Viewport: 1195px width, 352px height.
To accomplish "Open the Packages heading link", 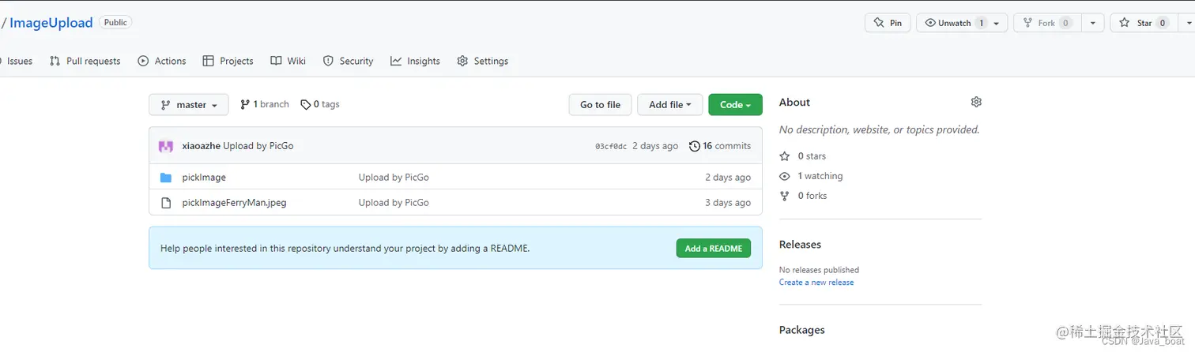I will tap(801, 330).
